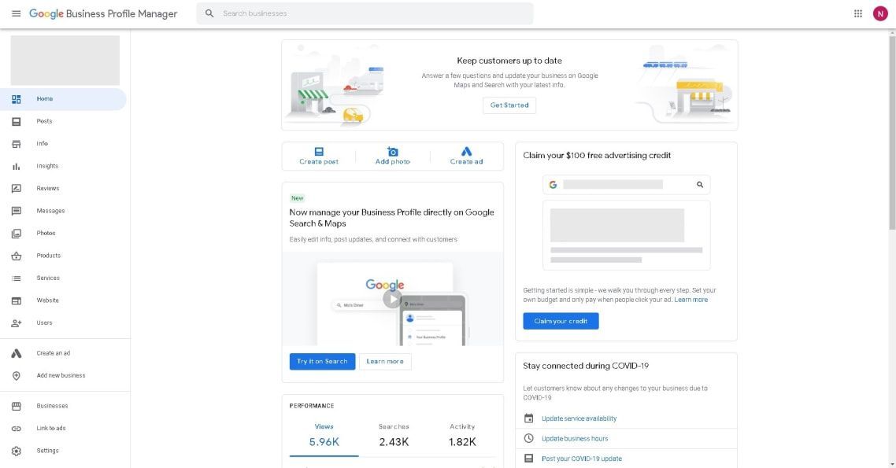Viewport: 896px width, 468px height.
Task: Open the Posts menu item
Action: 63,121
